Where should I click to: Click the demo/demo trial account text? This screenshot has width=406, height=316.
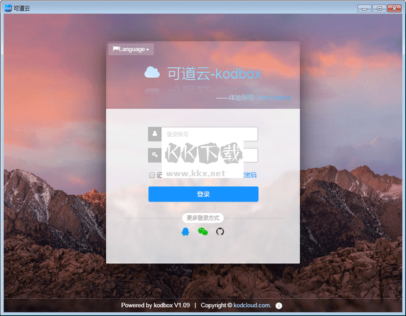click(x=274, y=97)
